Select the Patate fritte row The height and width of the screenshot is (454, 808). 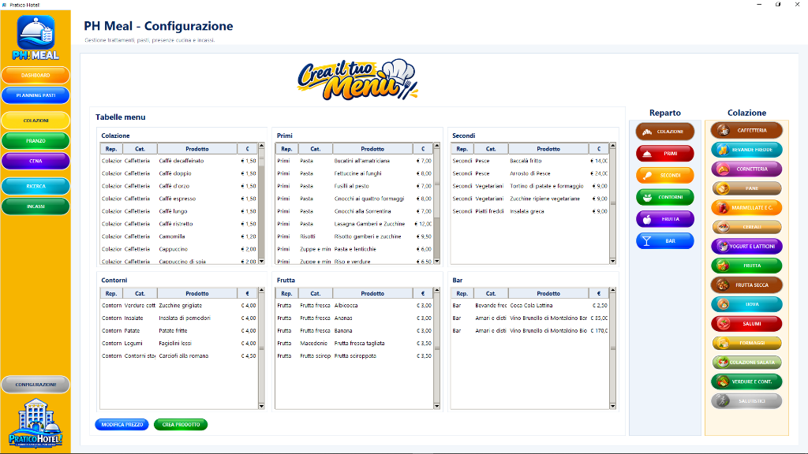179,330
